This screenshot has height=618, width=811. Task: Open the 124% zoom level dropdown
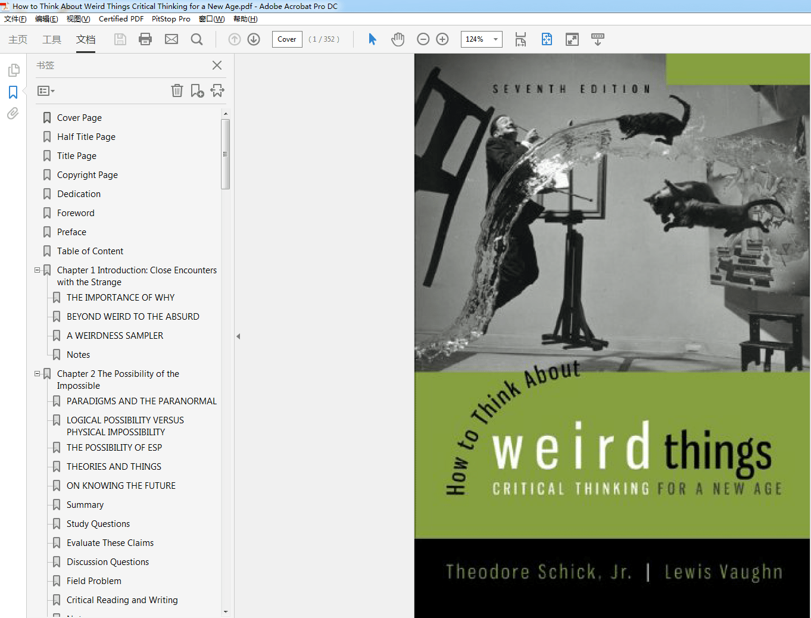click(496, 39)
